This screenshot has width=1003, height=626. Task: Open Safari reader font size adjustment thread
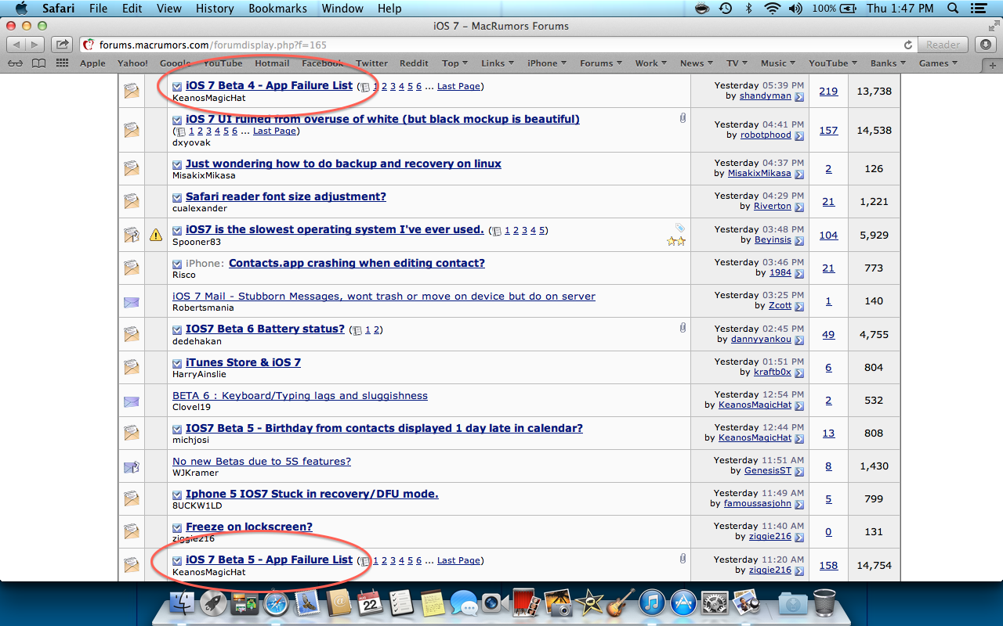(x=286, y=196)
